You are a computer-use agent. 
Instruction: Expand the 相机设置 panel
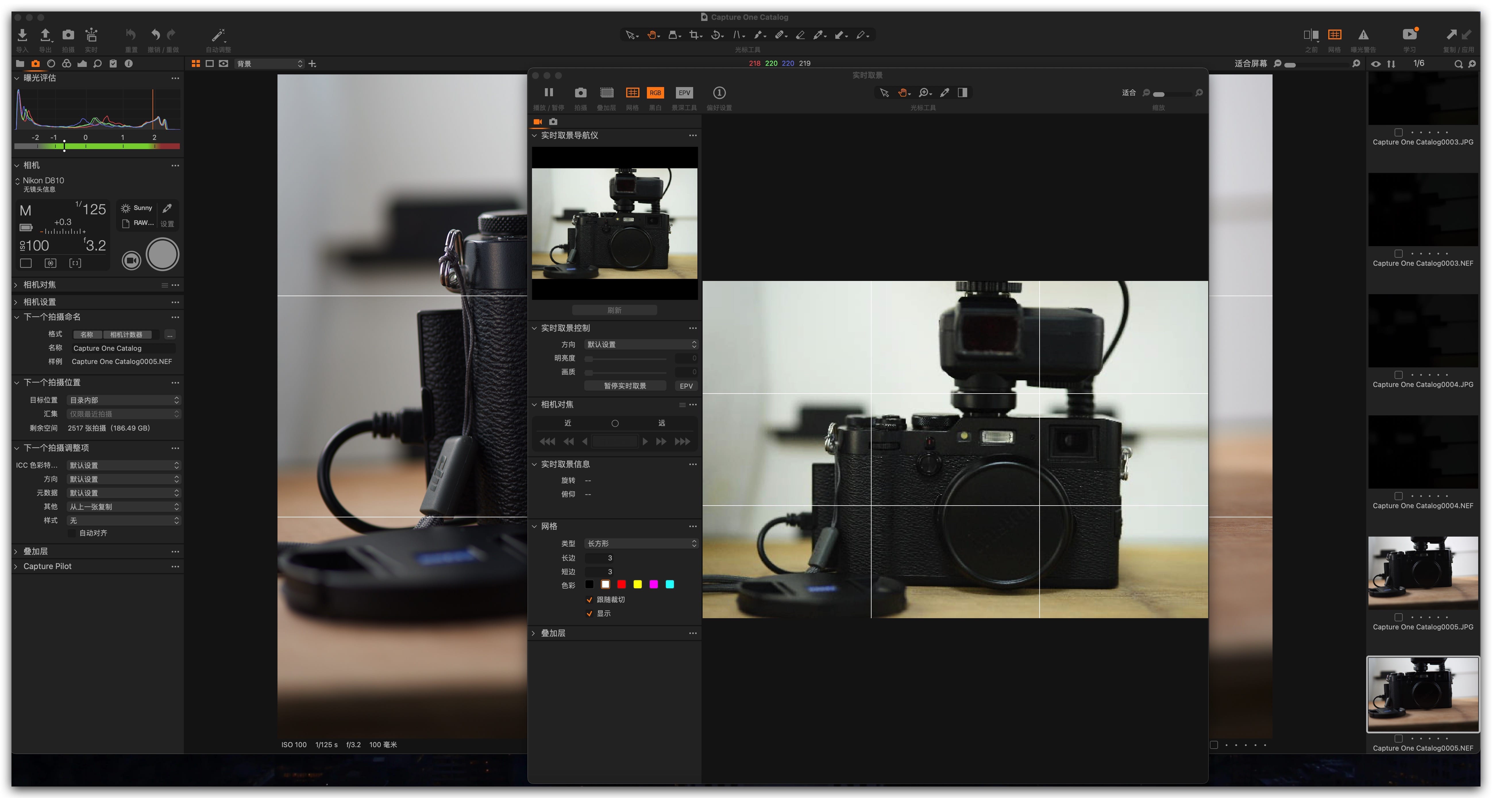click(x=39, y=302)
